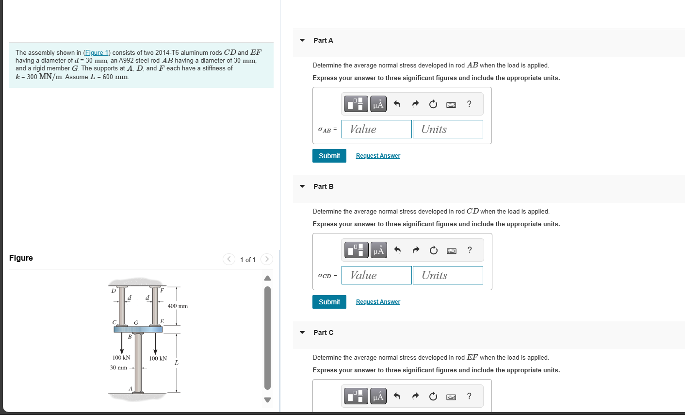
Task: Open the equation templates icon in Part A
Action: coord(356,103)
